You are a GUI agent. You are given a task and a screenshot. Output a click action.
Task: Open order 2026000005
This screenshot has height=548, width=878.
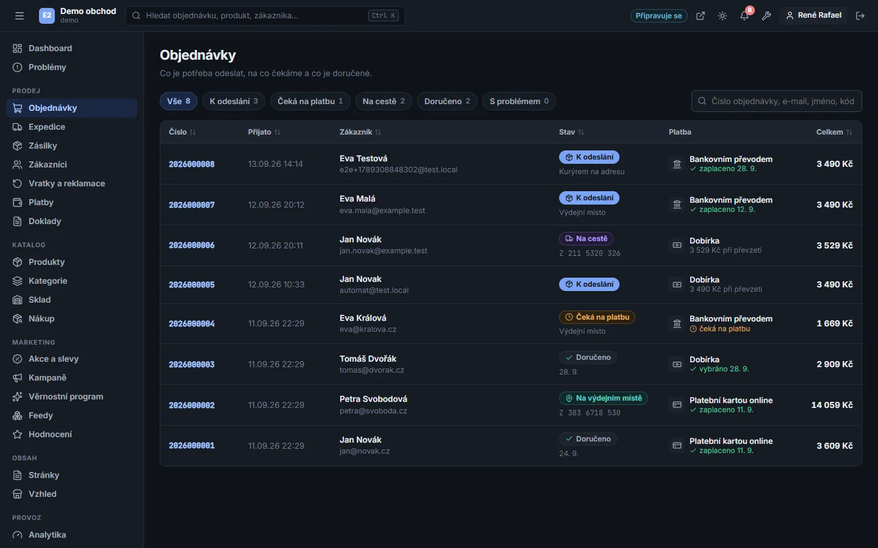pyautogui.click(x=191, y=285)
